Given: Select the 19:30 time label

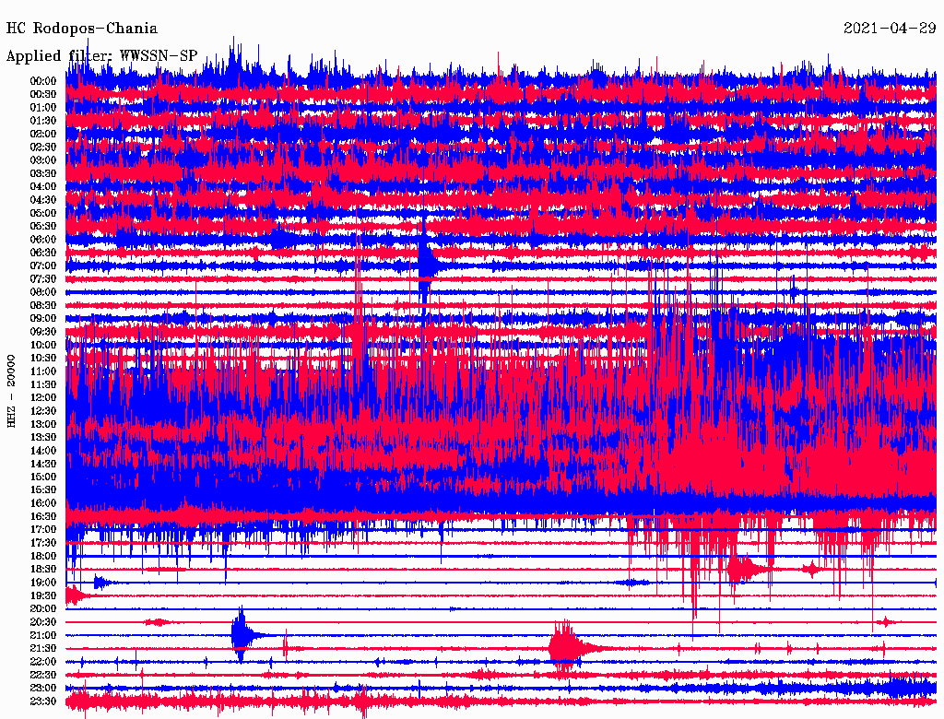Looking at the screenshot, I should pyautogui.click(x=43, y=596).
